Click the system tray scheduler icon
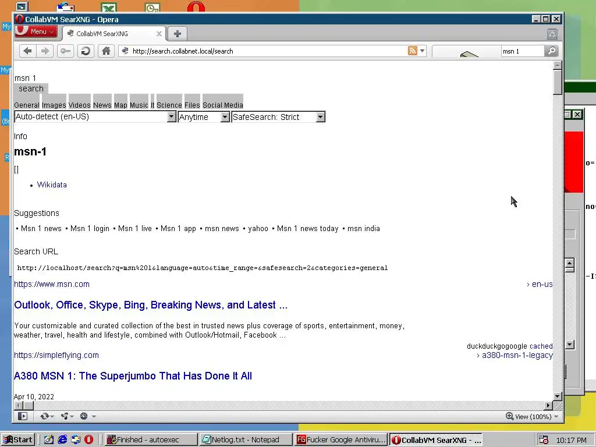This screenshot has height=447, width=596. (544, 440)
